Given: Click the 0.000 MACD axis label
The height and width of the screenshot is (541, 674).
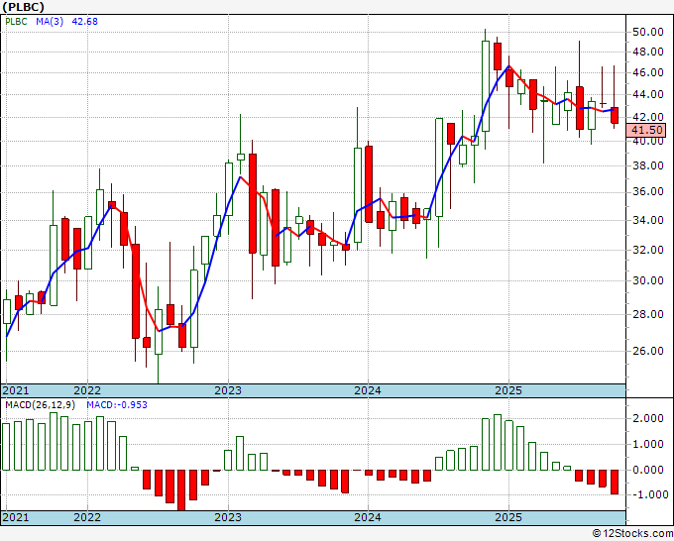Looking at the screenshot, I should point(647,470).
